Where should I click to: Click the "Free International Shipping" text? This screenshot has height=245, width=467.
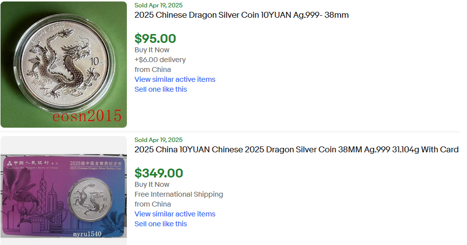click(x=179, y=194)
